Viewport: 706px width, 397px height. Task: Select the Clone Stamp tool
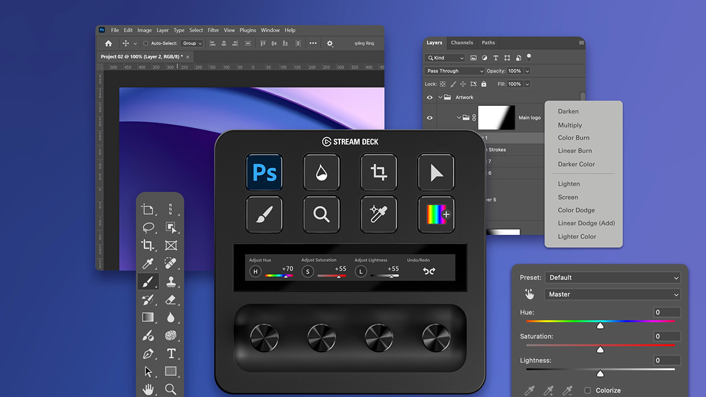click(x=172, y=281)
